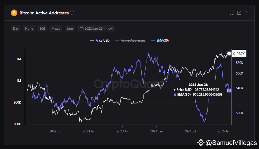Open the None indicator dropdown
Image resolution: width=259 pixels, height=149 pixels.
(29, 28)
